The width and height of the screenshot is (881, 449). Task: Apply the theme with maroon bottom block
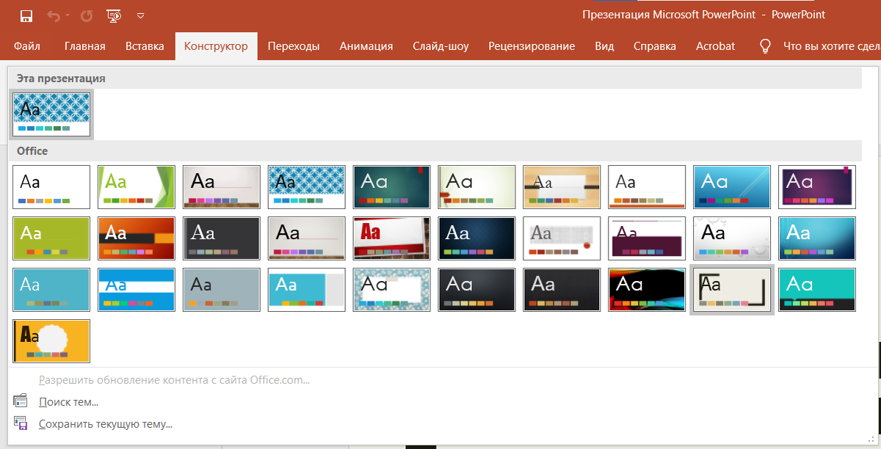coord(648,238)
